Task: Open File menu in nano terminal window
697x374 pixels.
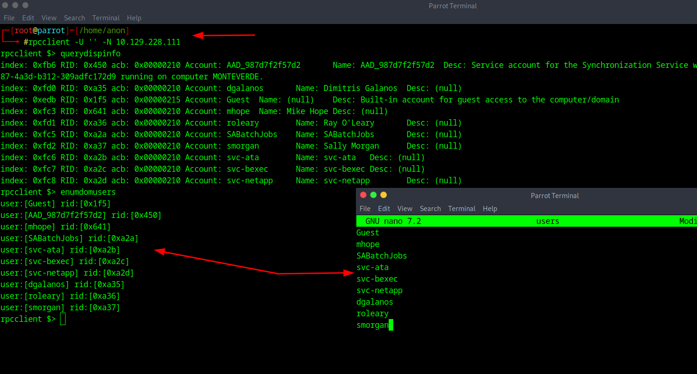Action: 365,209
